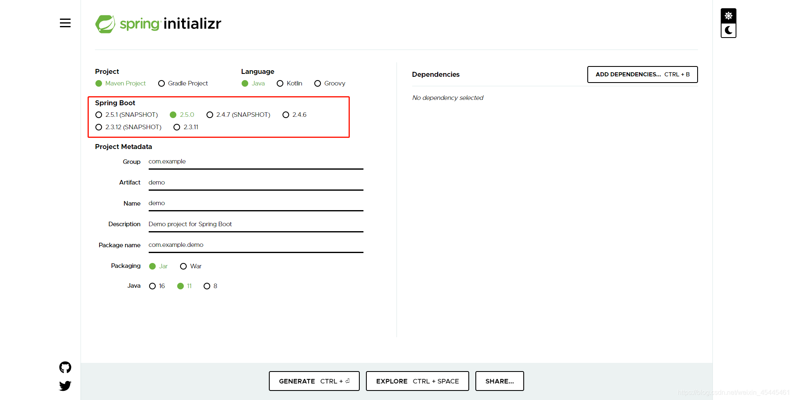Click the Generate button
The width and height of the screenshot is (793, 400).
(314, 381)
